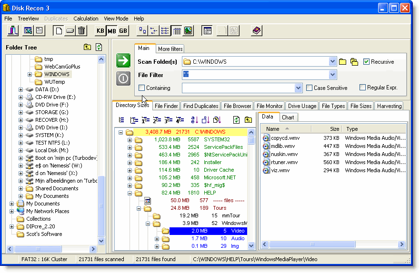This screenshot has width=420, height=273.
Task: Click the file list horizontal scrollbar thumb
Action: coord(312,244)
